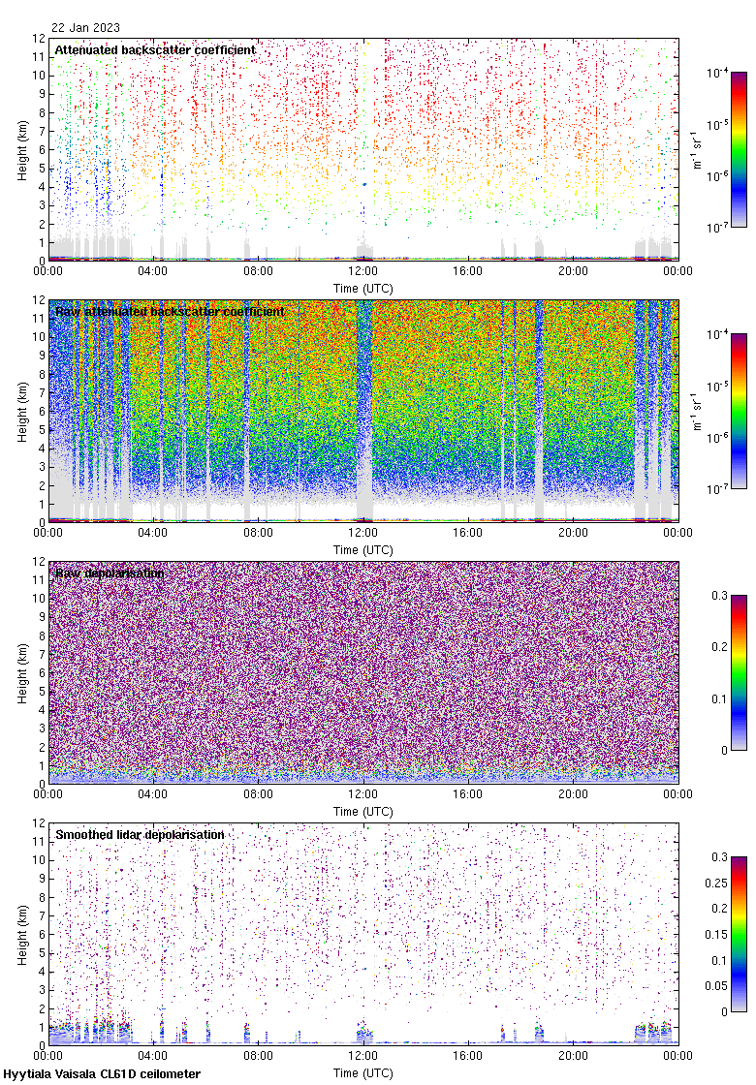This screenshot has width=756, height=1085.
Task: Click the 16:00 time tick under the smoothed depolarisation plot
Action: [468, 1056]
